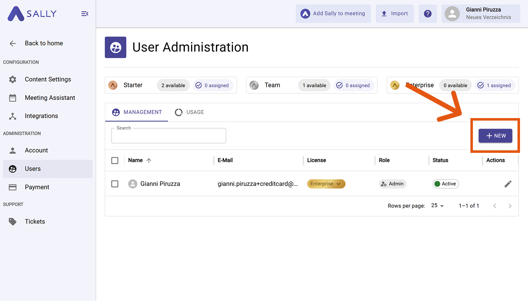Open Content Settings gear icon
The image size is (528, 301).
tap(13, 79)
